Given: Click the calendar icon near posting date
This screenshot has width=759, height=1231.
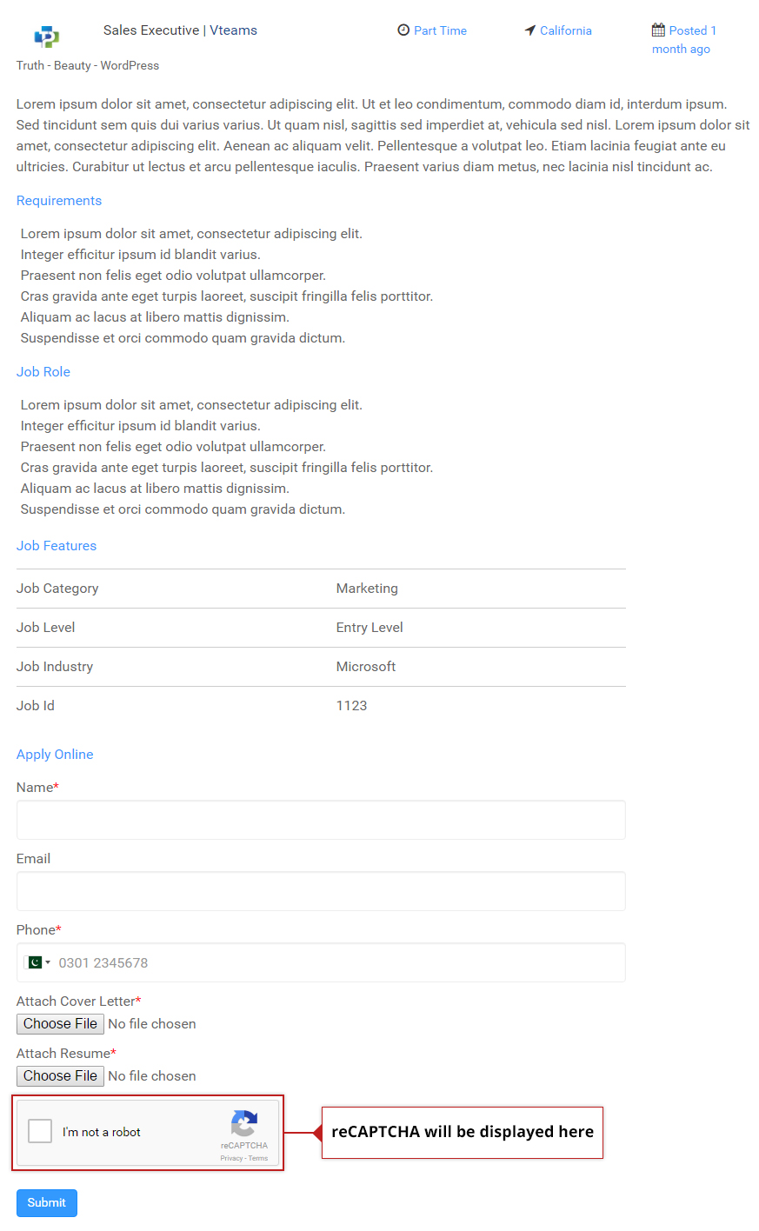Looking at the screenshot, I should pos(658,29).
